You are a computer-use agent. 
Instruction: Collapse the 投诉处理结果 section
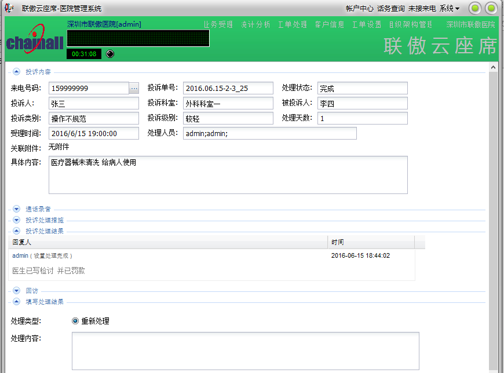[x=16, y=231]
